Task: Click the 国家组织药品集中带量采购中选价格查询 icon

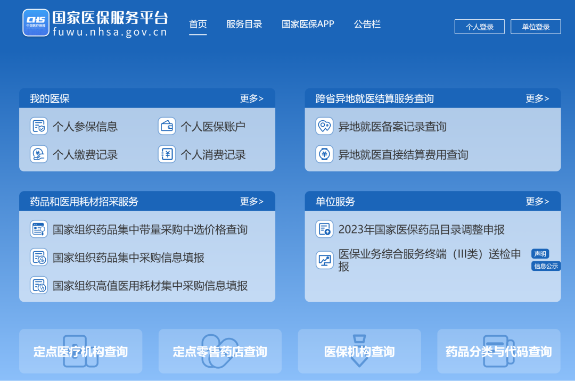Action: coord(39,229)
